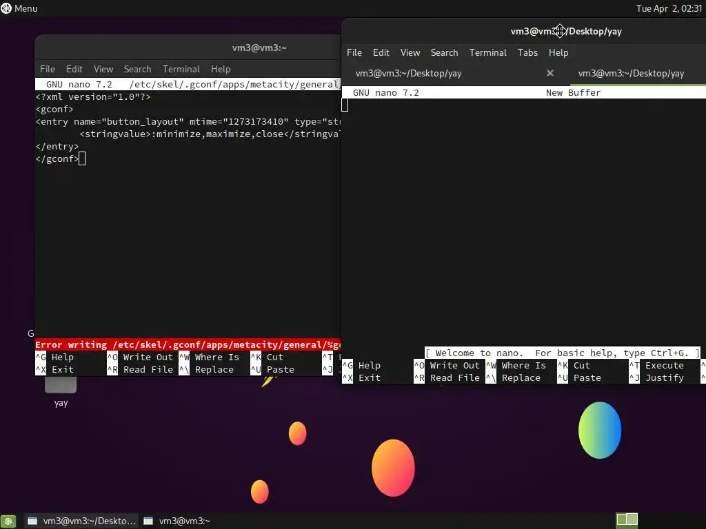Click Justify shortcut in right nano
706x529 pixels.
click(x=657, y=378)
